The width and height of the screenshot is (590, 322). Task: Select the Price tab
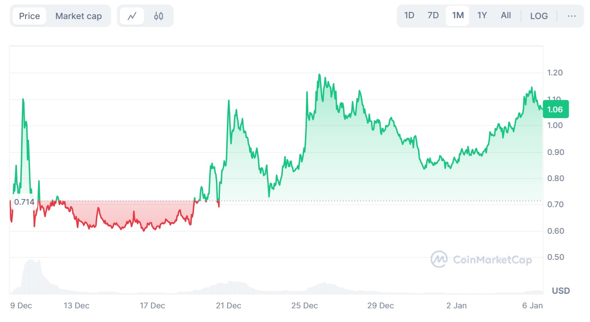(29, 16)
